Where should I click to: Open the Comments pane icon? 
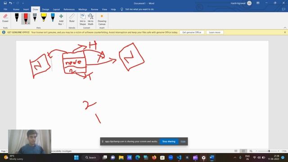(x=283, y=9)
